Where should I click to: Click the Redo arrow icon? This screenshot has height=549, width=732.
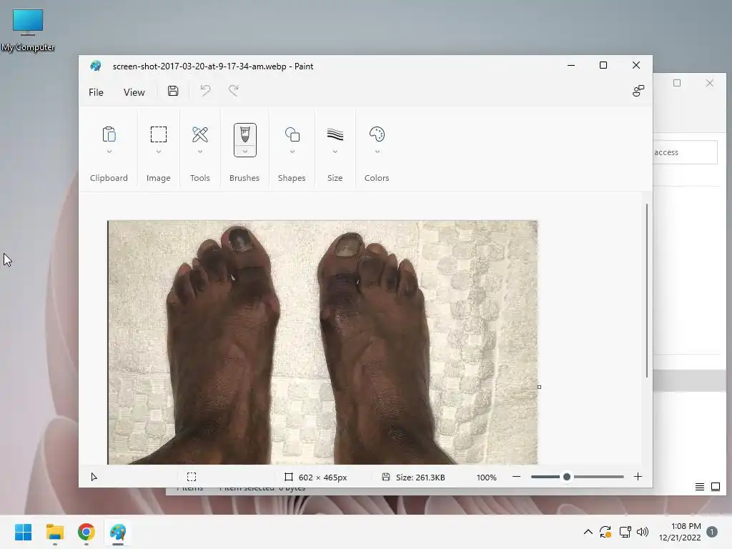[234, 91]
